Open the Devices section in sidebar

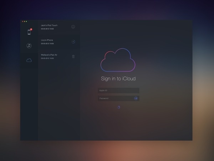(29, 32)
